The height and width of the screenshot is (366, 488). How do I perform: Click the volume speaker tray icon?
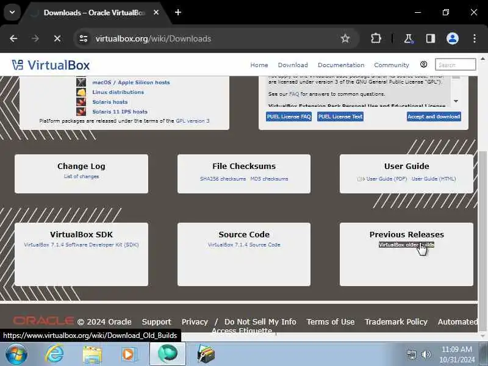tap(426, 354)
